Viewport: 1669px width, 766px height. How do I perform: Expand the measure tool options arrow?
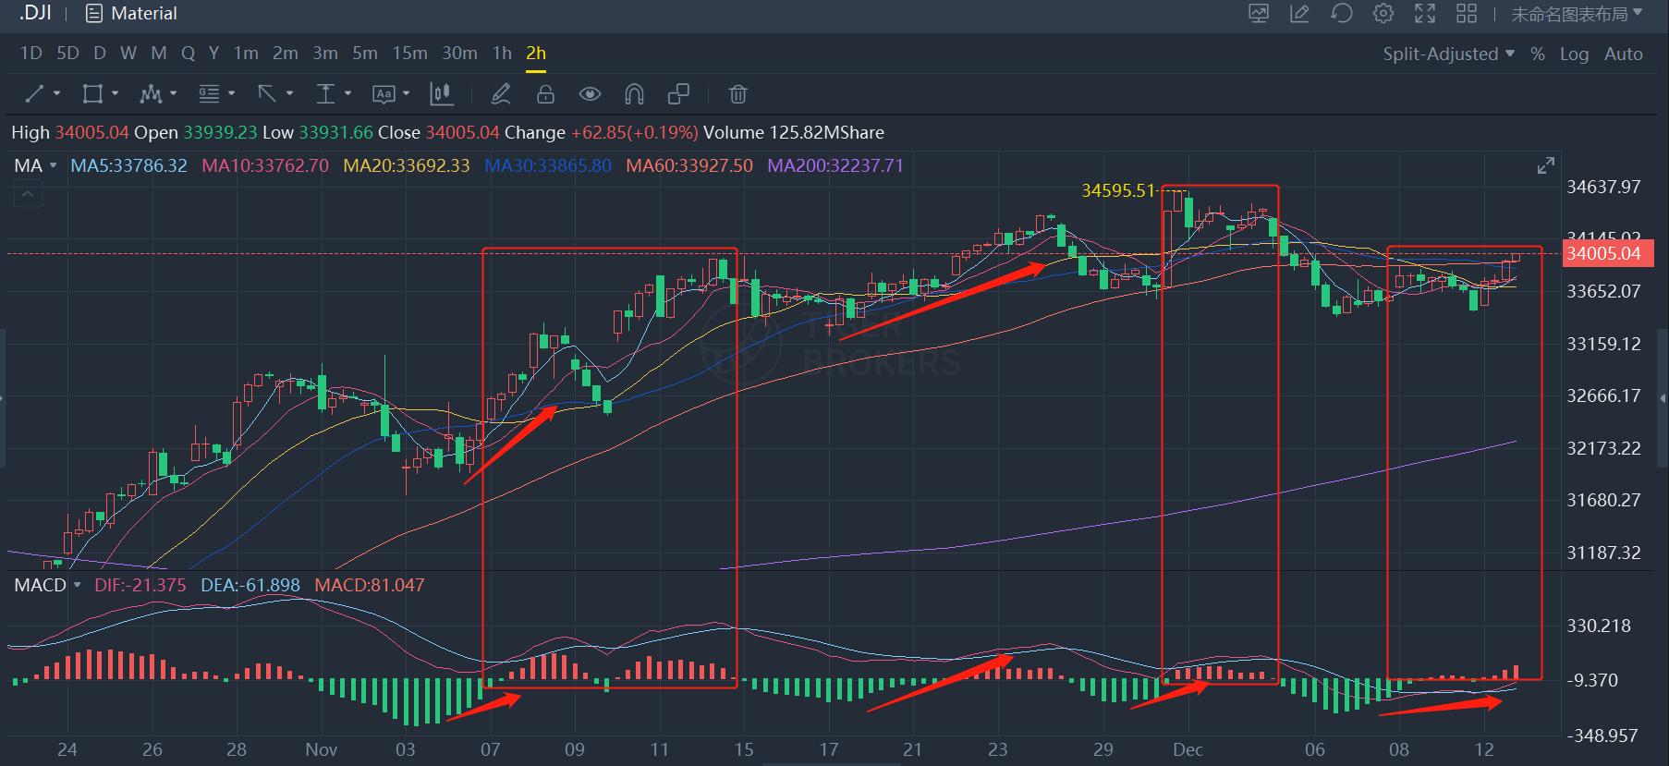coord(347,93)
